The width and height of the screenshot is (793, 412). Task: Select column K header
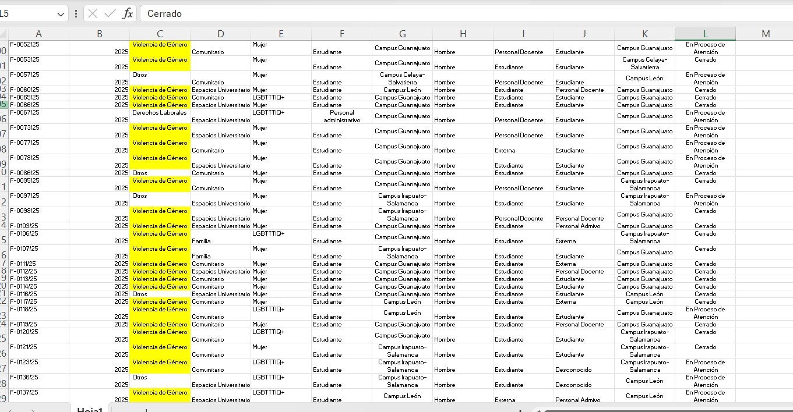(644, 34)
